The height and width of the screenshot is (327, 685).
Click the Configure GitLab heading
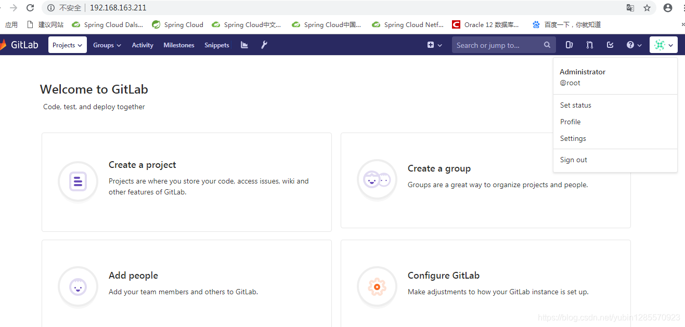click(x=444, y=276)
